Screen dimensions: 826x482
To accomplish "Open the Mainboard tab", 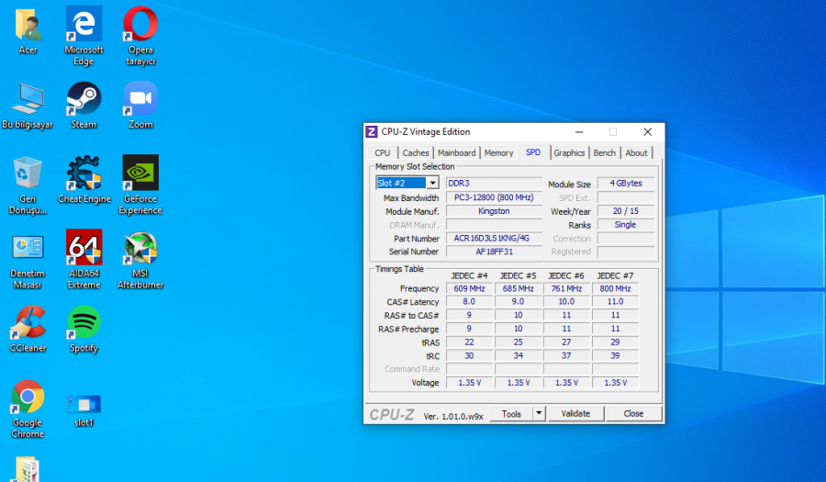I will click(456, 152).
